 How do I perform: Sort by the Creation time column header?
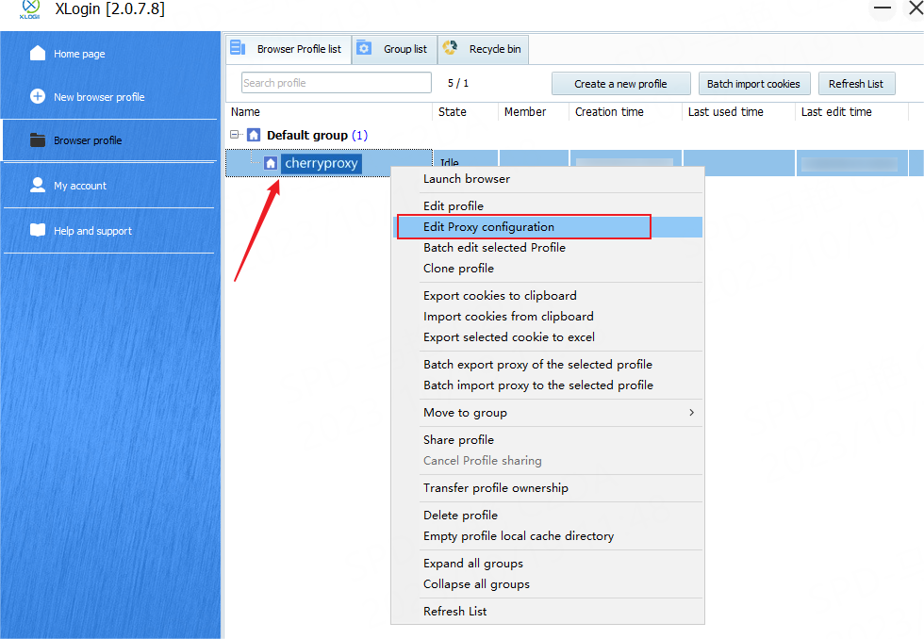coord(609,112)
